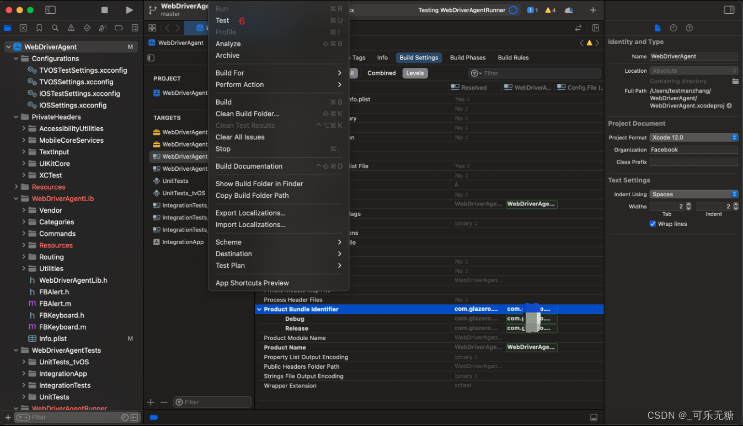Click the Run play button in toolbar
Screen dimensions: 743x426
click(129, 10)
